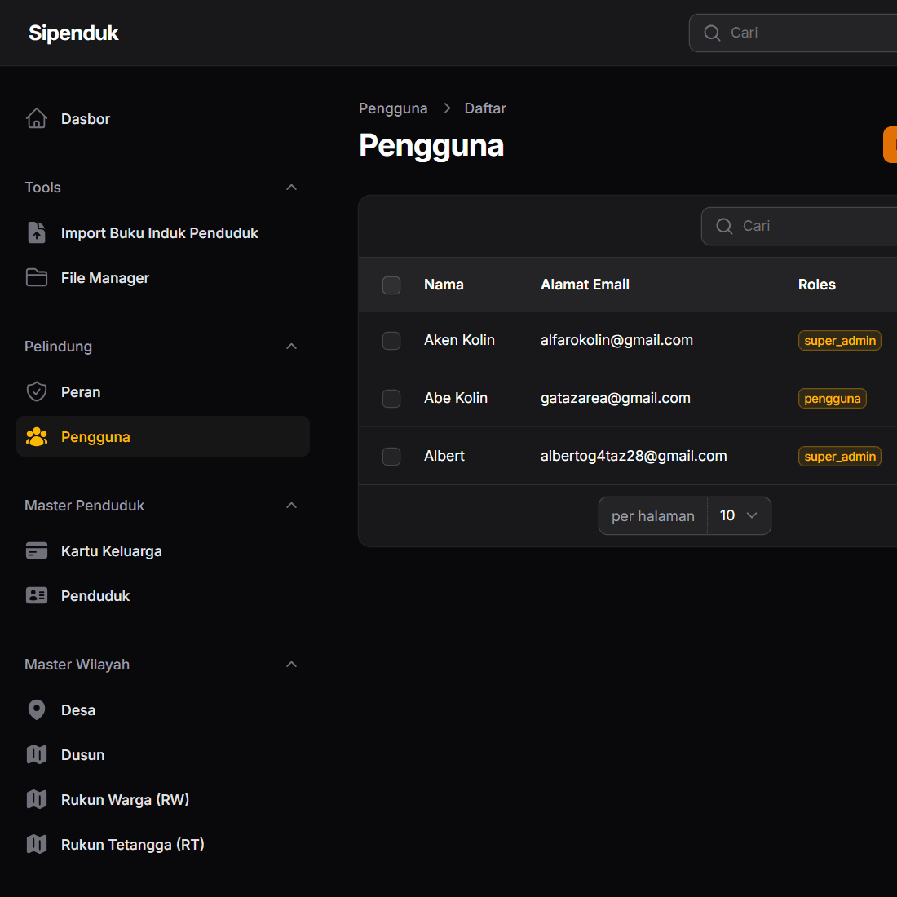Click the super_admin badge for Aken Kolin
Screen dimensions: 897x897
tap(839, 341)
